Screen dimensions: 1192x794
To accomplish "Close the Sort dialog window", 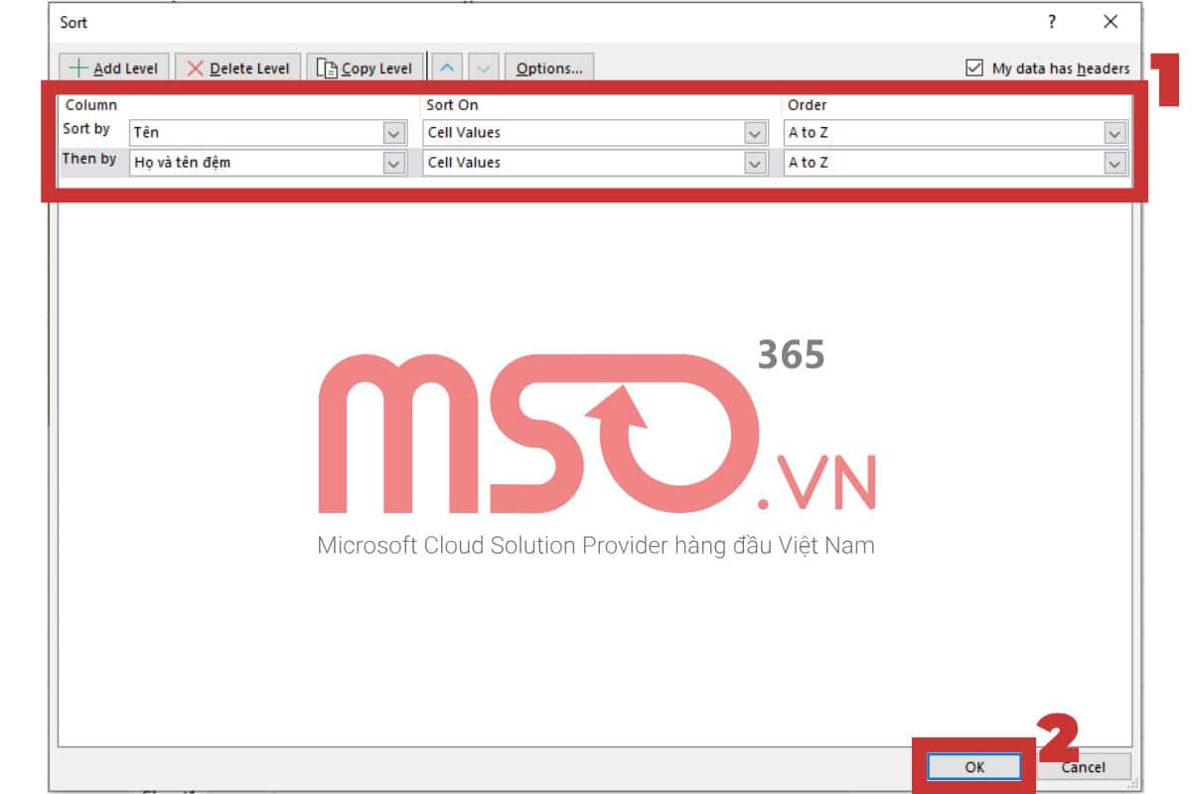I will pos(1111,22).
